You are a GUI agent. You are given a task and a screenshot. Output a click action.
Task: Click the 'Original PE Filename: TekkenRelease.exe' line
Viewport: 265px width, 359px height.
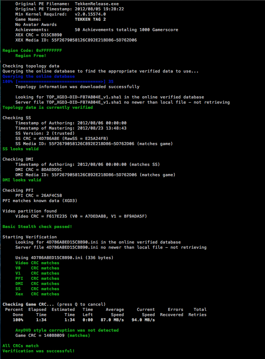[x=67, y=4]
